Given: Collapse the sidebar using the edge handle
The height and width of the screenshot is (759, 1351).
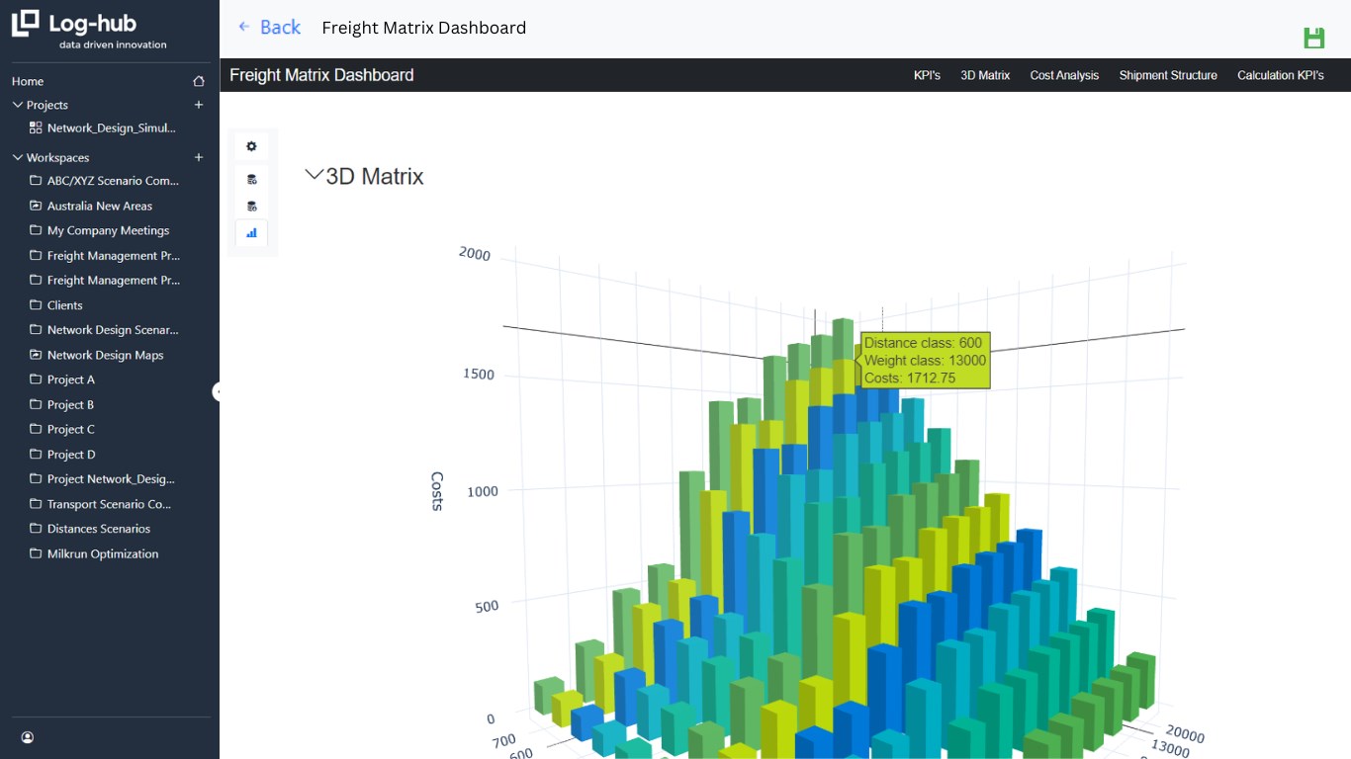Looking at the screenshot, I should pos(217,392).
